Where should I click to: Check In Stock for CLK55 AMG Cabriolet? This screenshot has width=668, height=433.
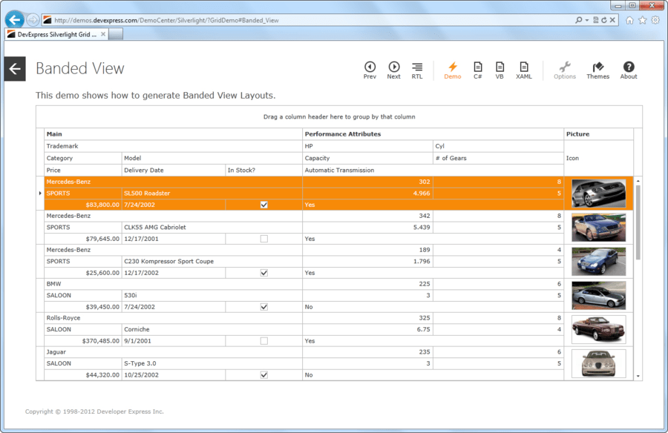point(263,238)
